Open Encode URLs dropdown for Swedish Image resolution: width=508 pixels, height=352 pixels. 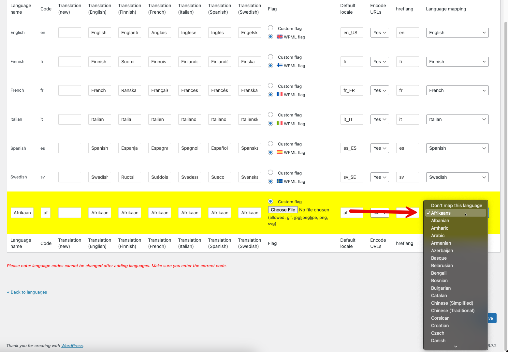click(380, 177)
